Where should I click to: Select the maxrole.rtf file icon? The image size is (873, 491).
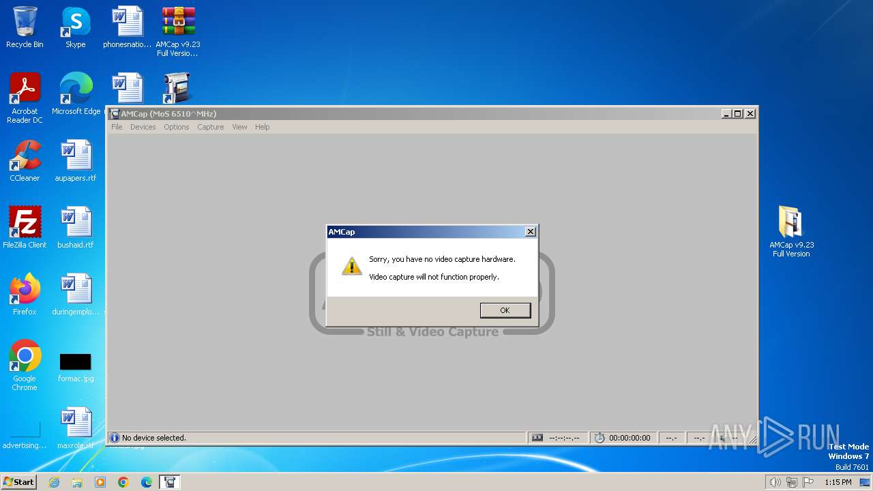click(76, 428)
